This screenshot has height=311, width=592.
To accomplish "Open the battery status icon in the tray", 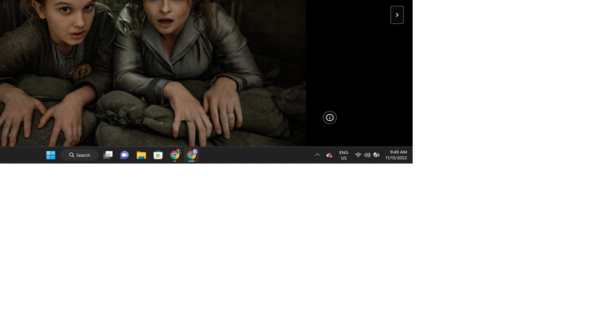I will click(376, 155).
